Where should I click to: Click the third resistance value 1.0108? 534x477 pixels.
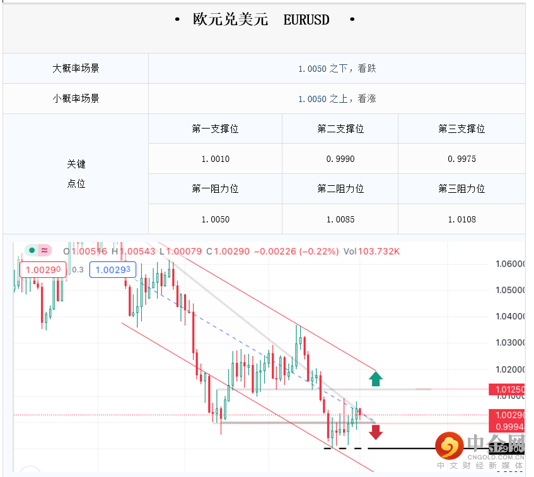461,220
